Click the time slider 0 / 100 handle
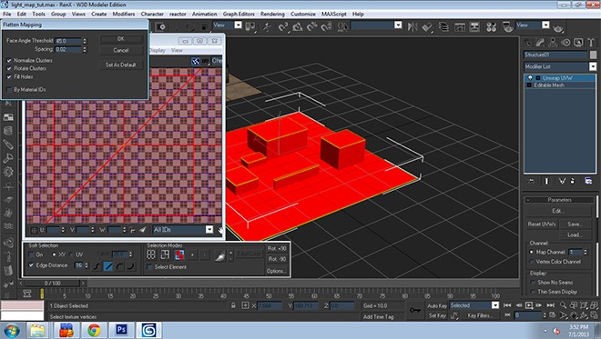 (x=53, y=284)
